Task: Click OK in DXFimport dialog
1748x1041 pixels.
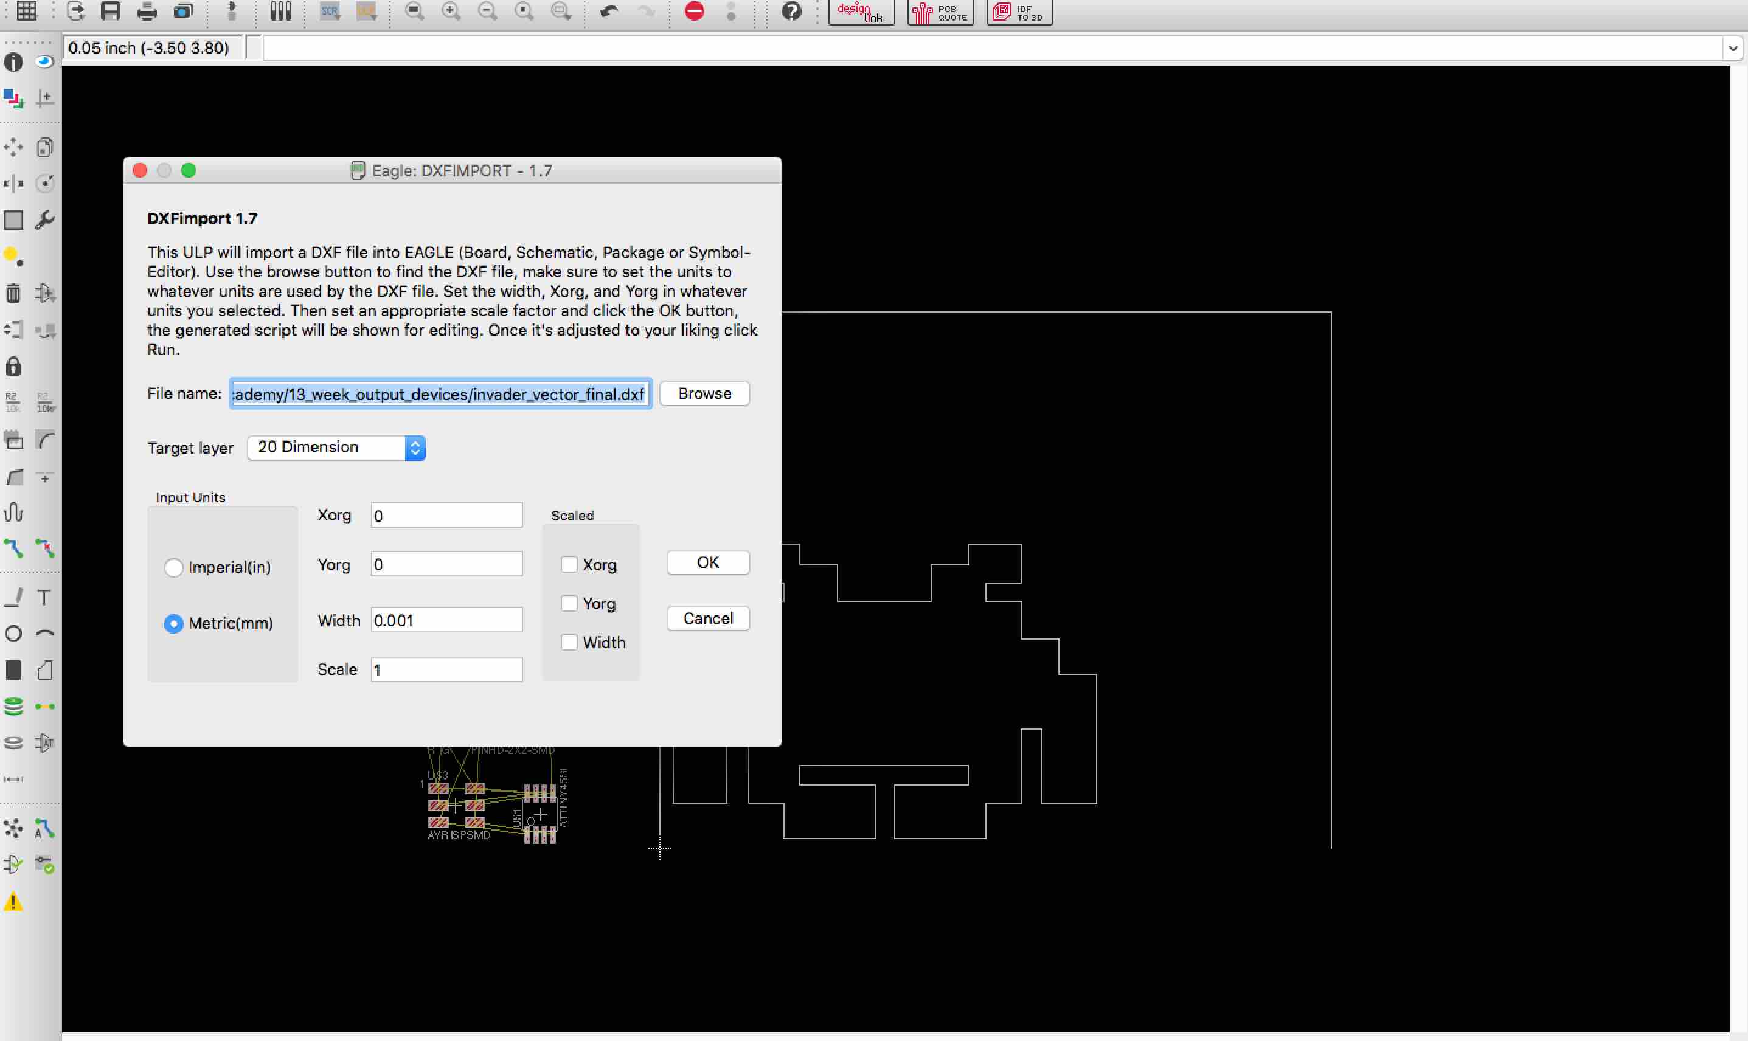Action: click(708, 562)
